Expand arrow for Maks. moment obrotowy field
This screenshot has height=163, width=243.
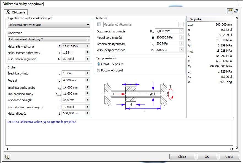[88, 53]
